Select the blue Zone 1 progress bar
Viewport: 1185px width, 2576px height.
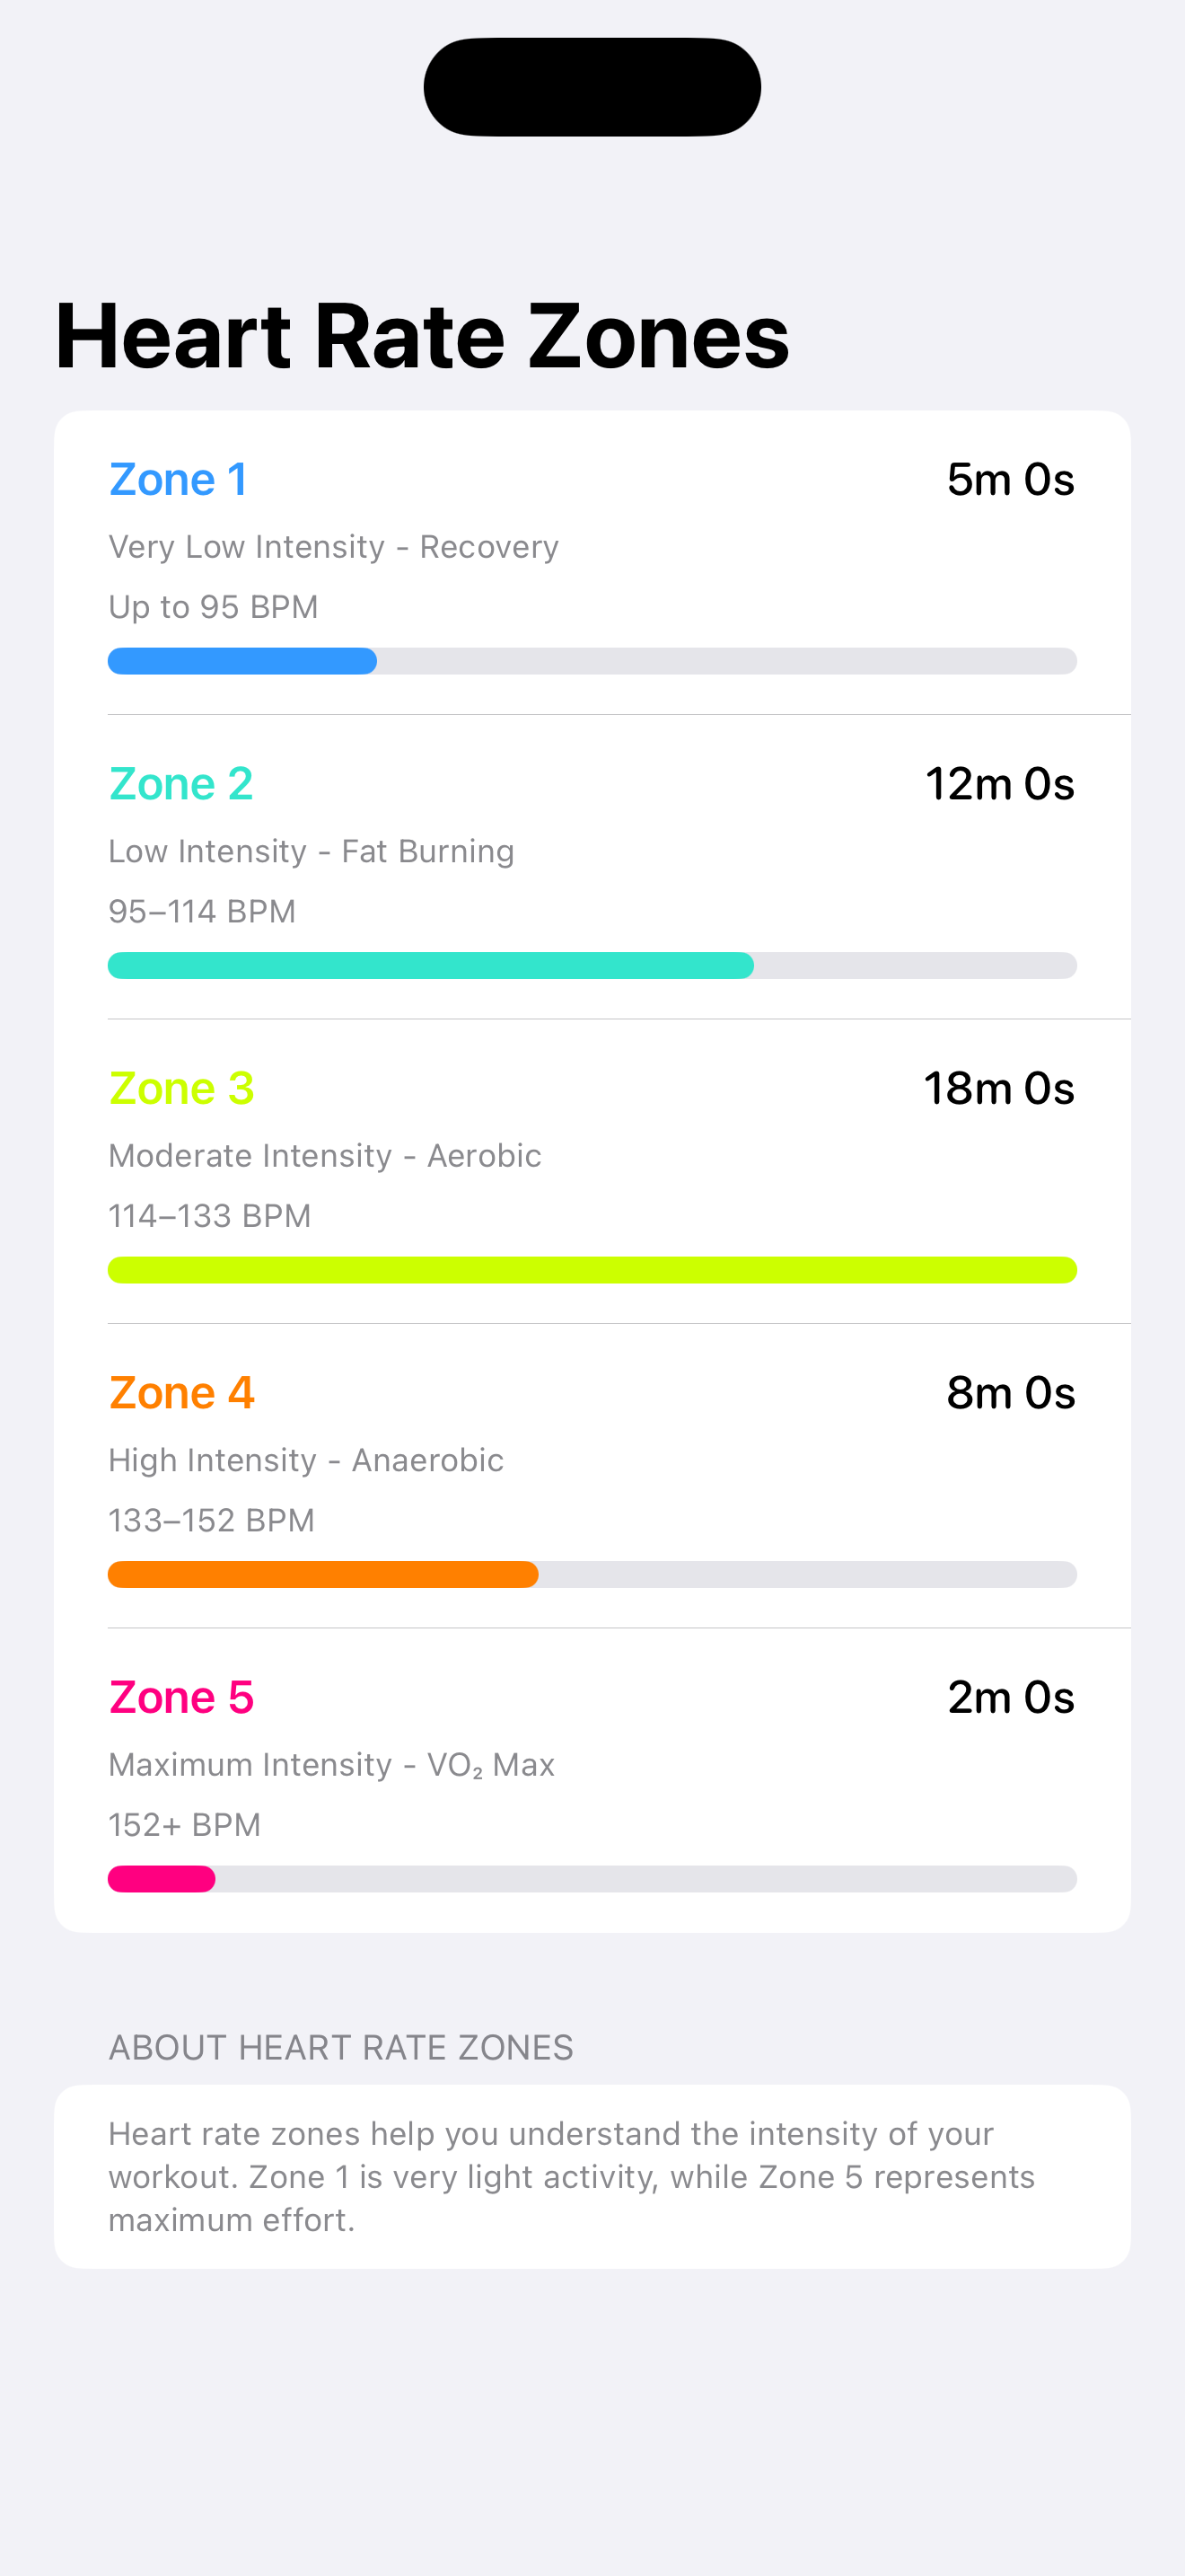click(x=592, y=661)
